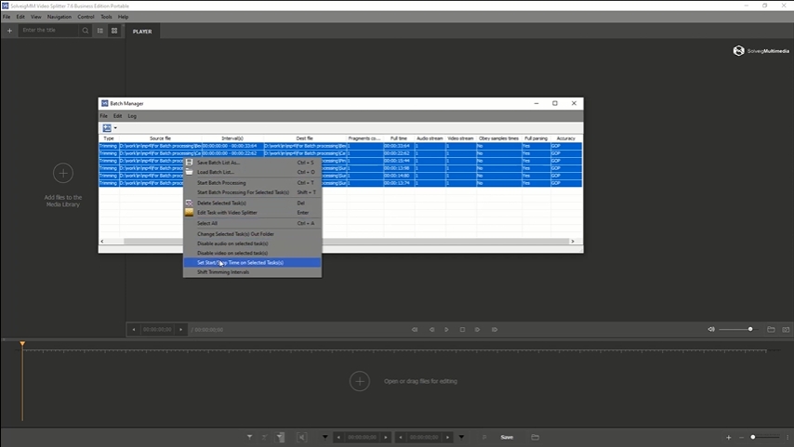Click the plus icon in media library toolbar
The height and width of the screenshot is (447, 794).
coord(9,31)
